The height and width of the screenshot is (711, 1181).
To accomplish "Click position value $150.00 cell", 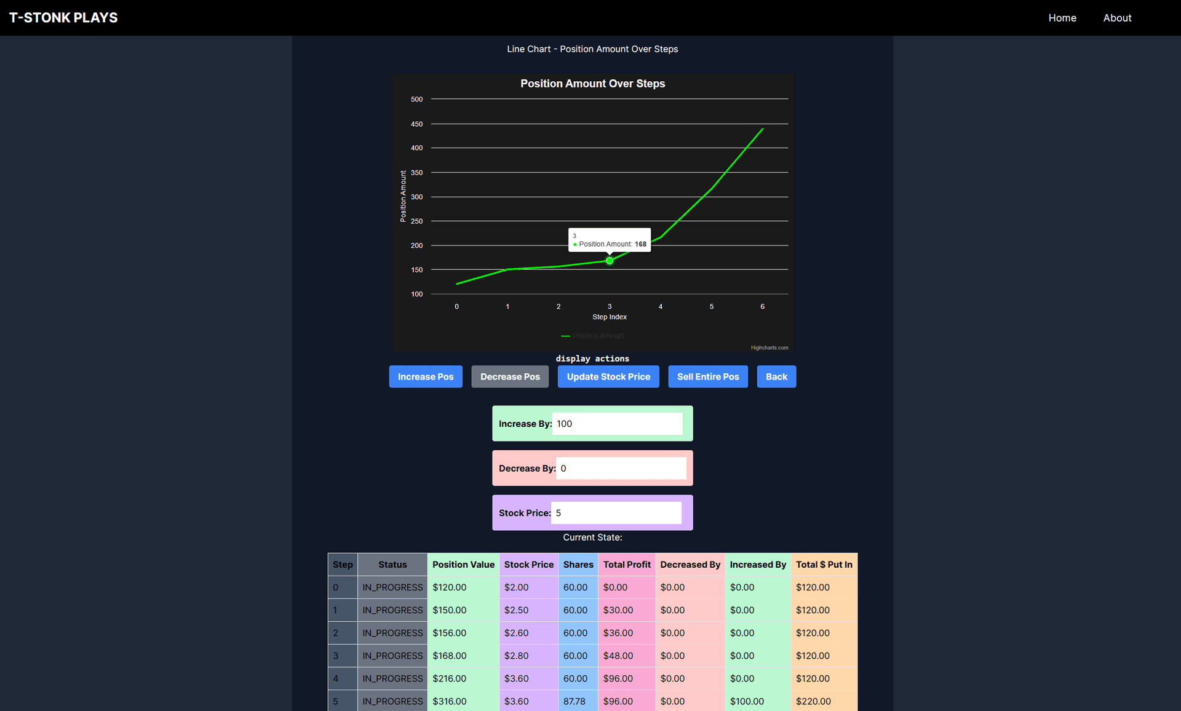I will tap(463, 610).
